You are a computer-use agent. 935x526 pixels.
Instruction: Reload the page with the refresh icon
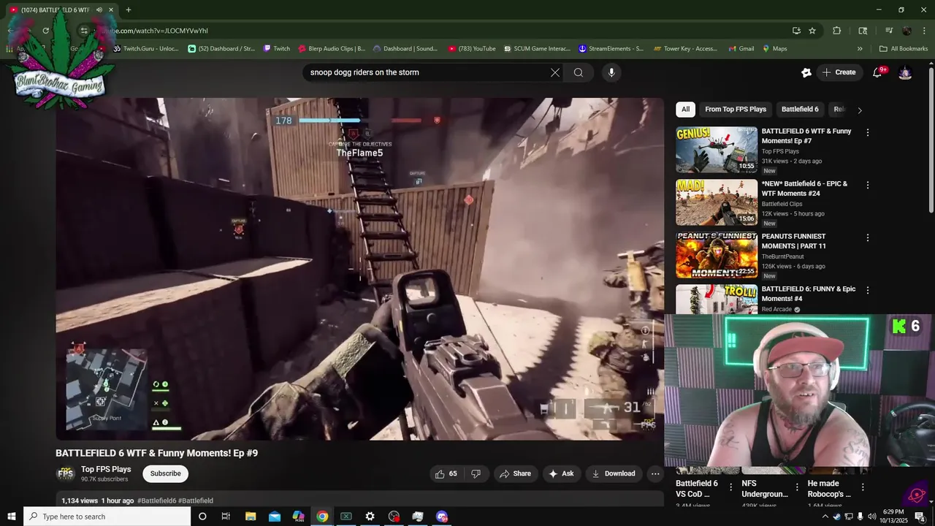click(45, 31)
